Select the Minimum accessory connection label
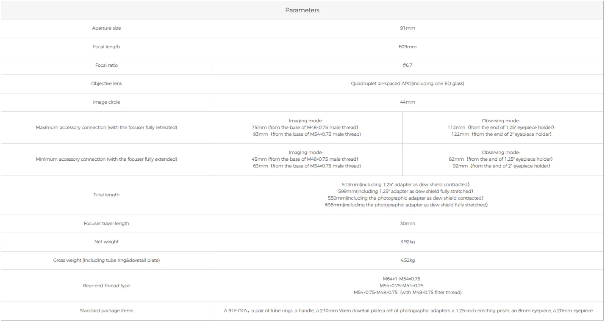The width and height of the screenshot is (605, 321). [x=106, y=159]
